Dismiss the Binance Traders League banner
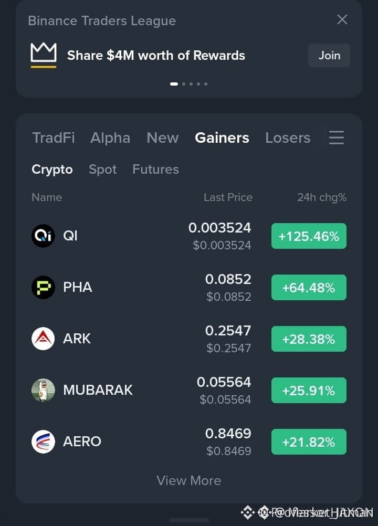Image resolution: width=378 pixels, height=526 pixels. (x=342, y=19)
